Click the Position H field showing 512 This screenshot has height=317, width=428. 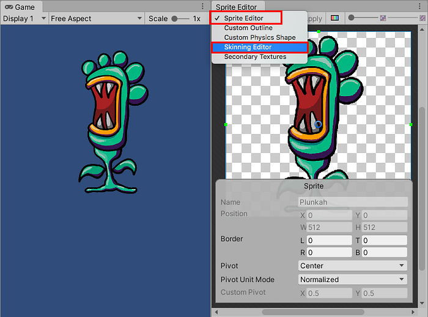coord(385,228)
